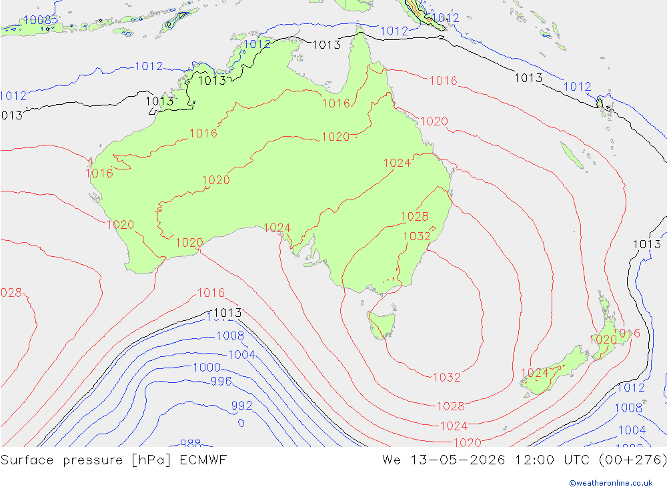Select the black 1013 label in the Coral Sea
667x489 pixels.
coord(528,78)
